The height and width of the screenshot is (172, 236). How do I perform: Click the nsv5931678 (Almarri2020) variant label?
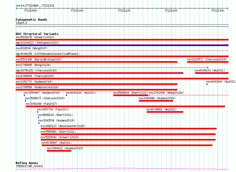click(x=35, y=37)
